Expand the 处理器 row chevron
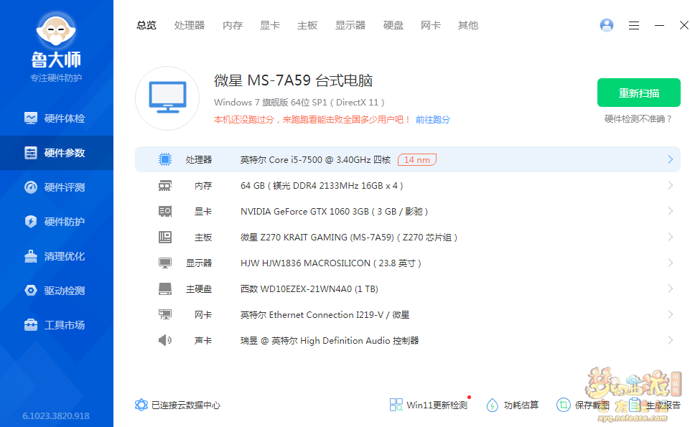This screenshot has width=690, height=427. [x=670, y=159]
